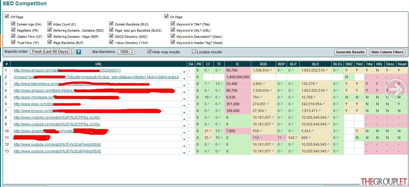
Task: Click the BLD column header
Action: 315,64
